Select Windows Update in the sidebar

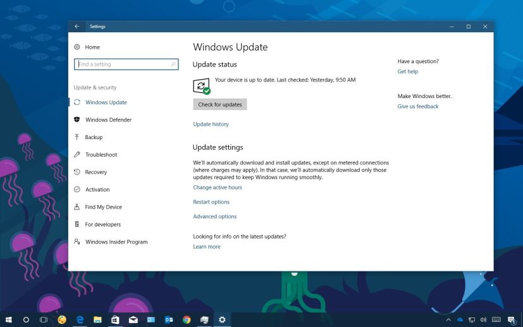tap(106, 102)
